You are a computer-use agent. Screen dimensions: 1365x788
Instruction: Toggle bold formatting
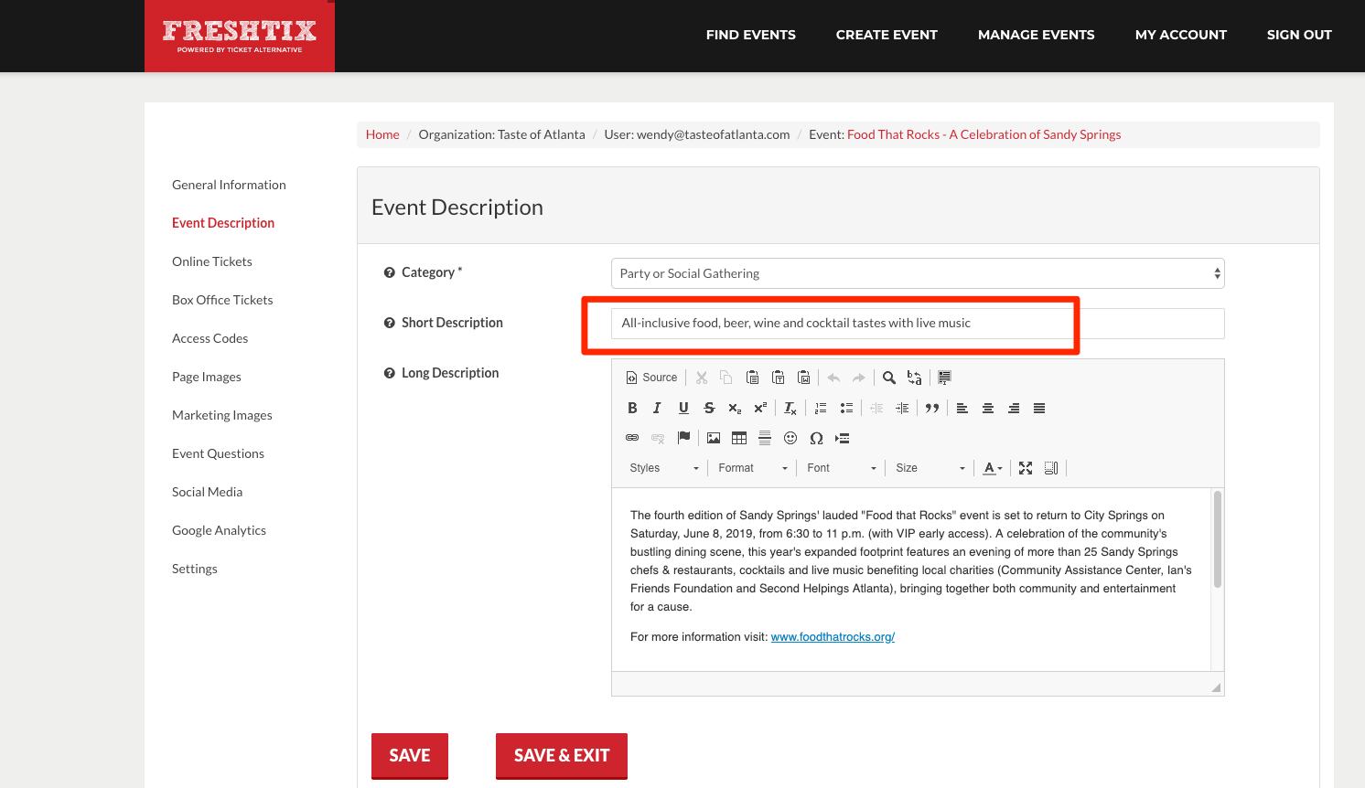632,408
